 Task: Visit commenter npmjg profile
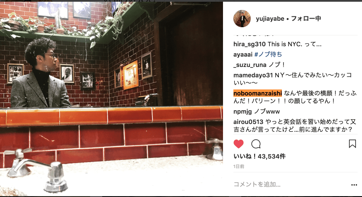(242, 112)
